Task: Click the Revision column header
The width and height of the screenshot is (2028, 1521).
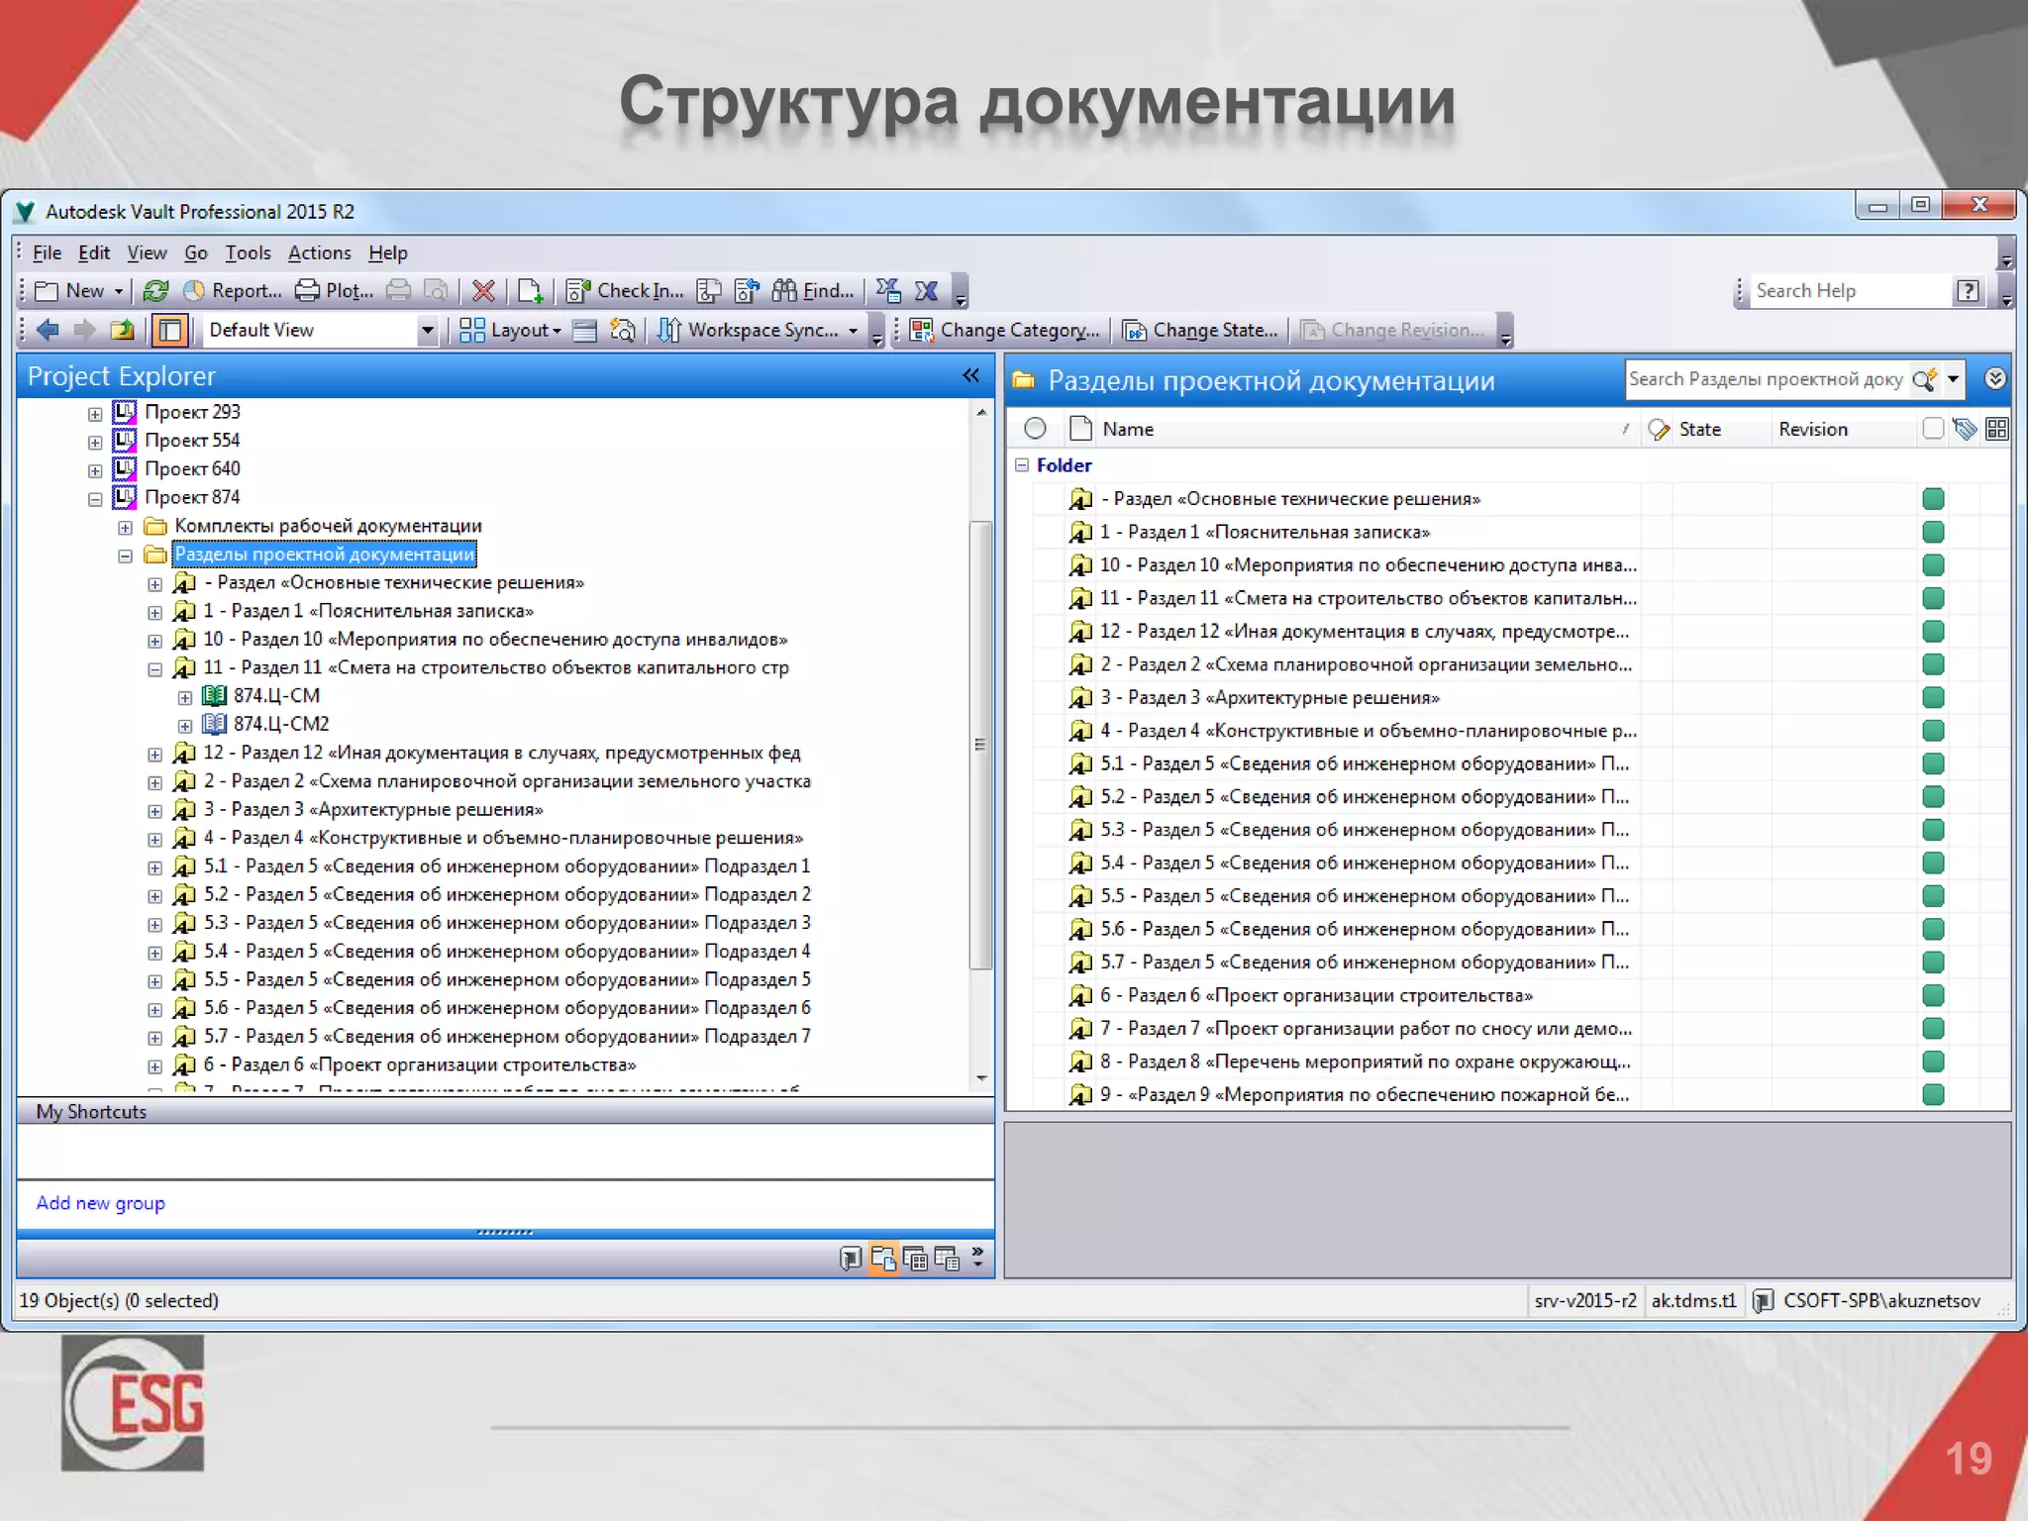Action: [x=1812, y=429]
